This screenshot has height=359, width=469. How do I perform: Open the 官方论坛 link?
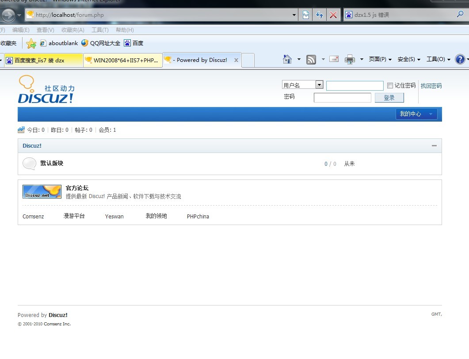(x=77, y=188)
